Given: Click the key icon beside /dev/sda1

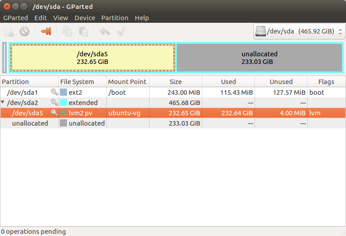Looking at the screenshot, I should point(54,92).
